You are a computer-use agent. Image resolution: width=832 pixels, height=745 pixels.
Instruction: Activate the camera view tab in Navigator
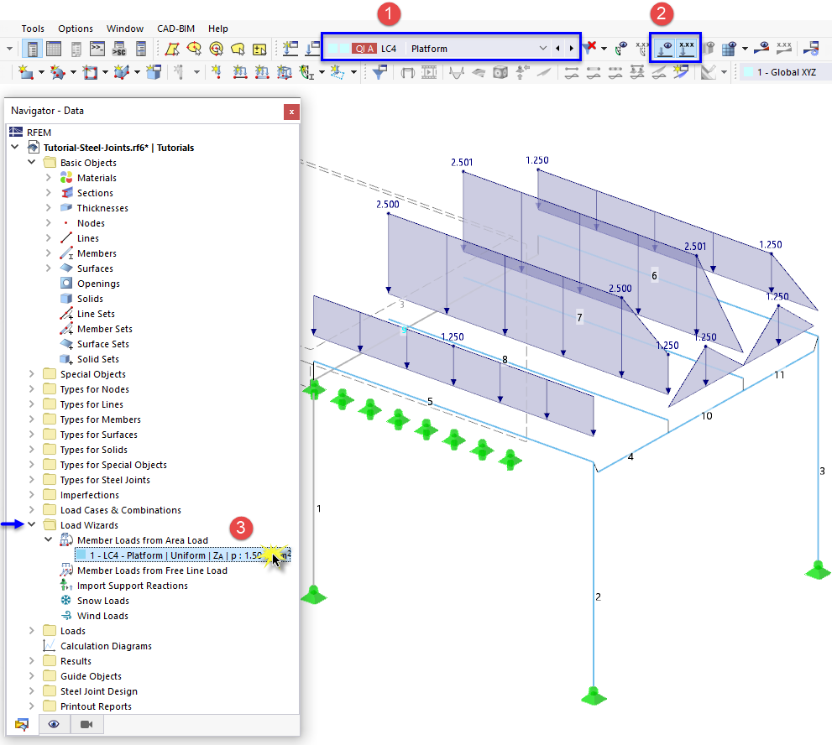[x=86, y=724]
